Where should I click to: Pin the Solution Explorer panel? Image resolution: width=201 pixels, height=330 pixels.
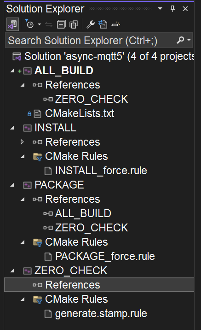pos(172,9)
